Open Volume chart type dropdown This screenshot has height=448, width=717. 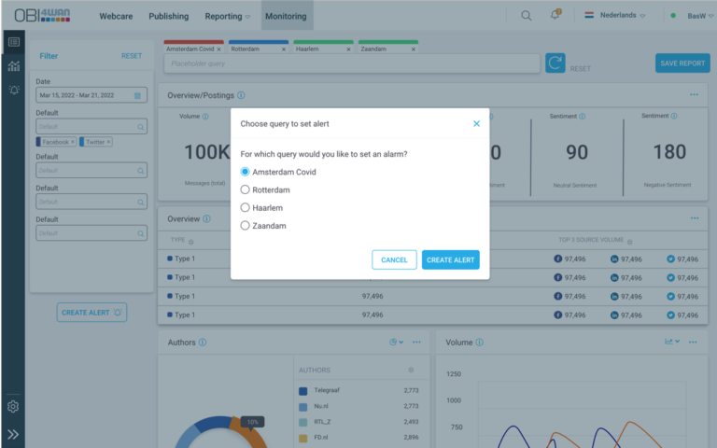pos(672,342)
